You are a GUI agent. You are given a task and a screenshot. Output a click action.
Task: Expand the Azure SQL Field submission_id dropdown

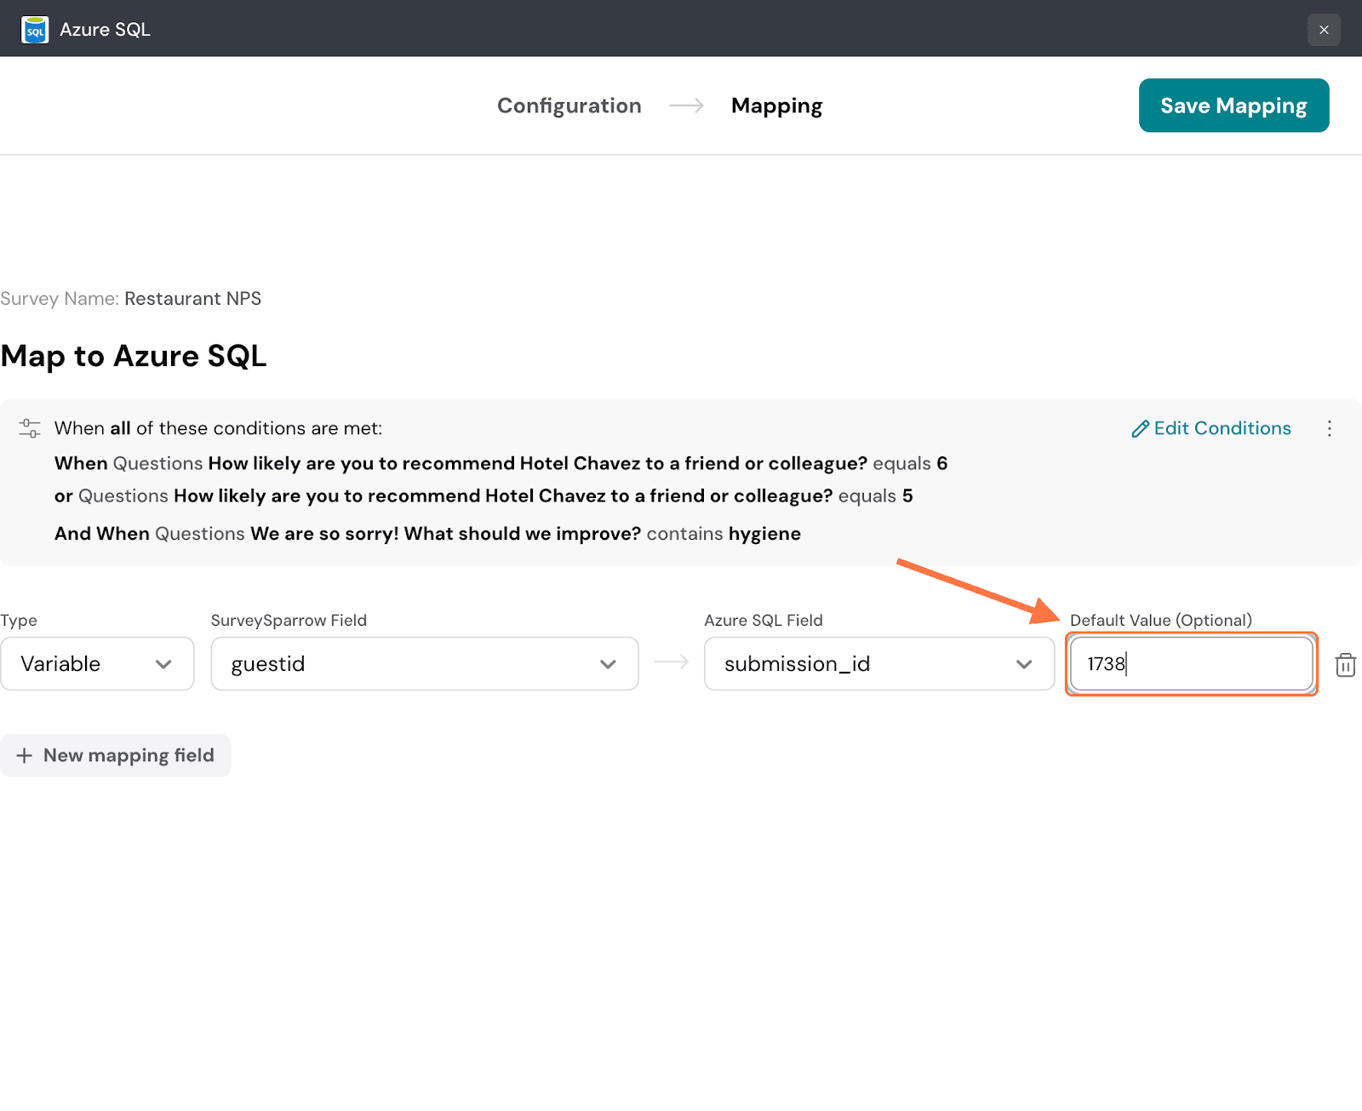(878, 664)
